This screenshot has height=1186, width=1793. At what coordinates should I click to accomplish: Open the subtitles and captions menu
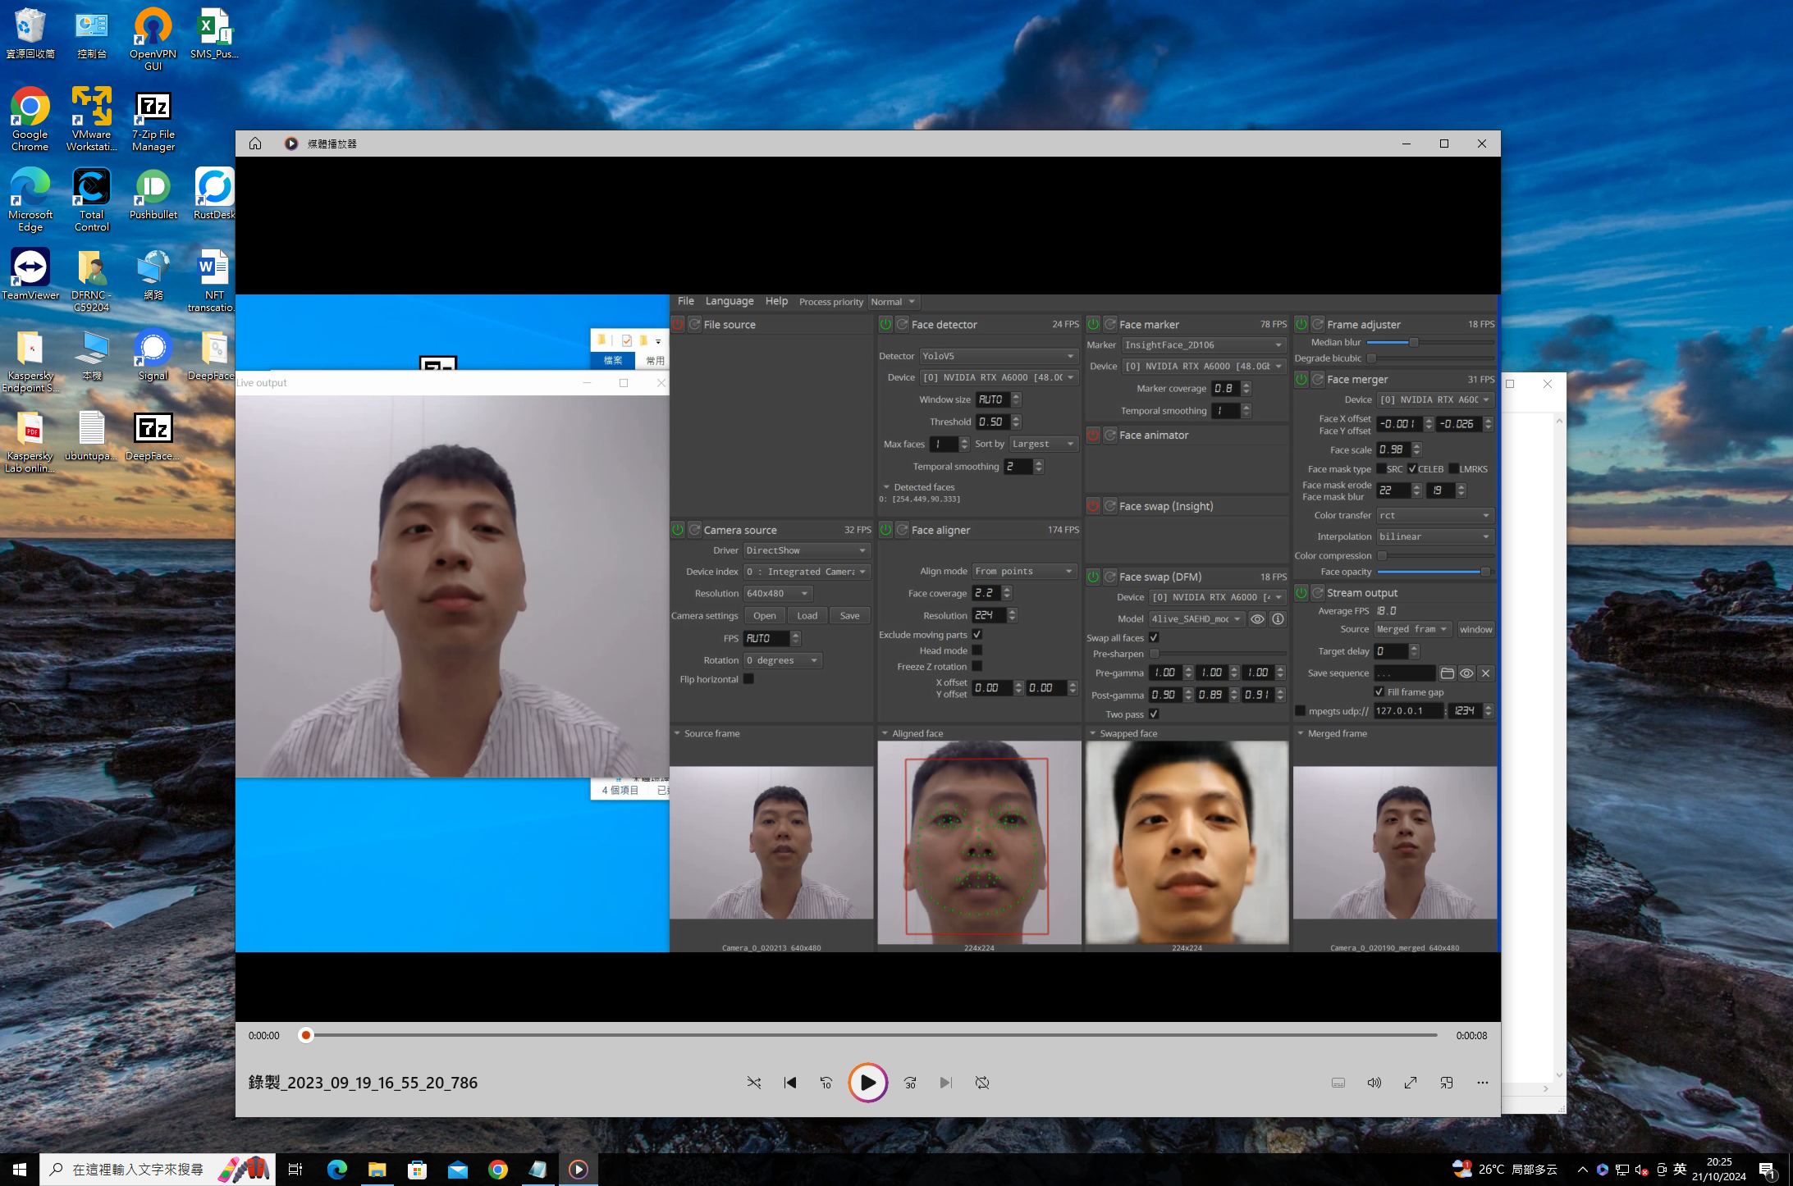click(x=1338, y=1083)
